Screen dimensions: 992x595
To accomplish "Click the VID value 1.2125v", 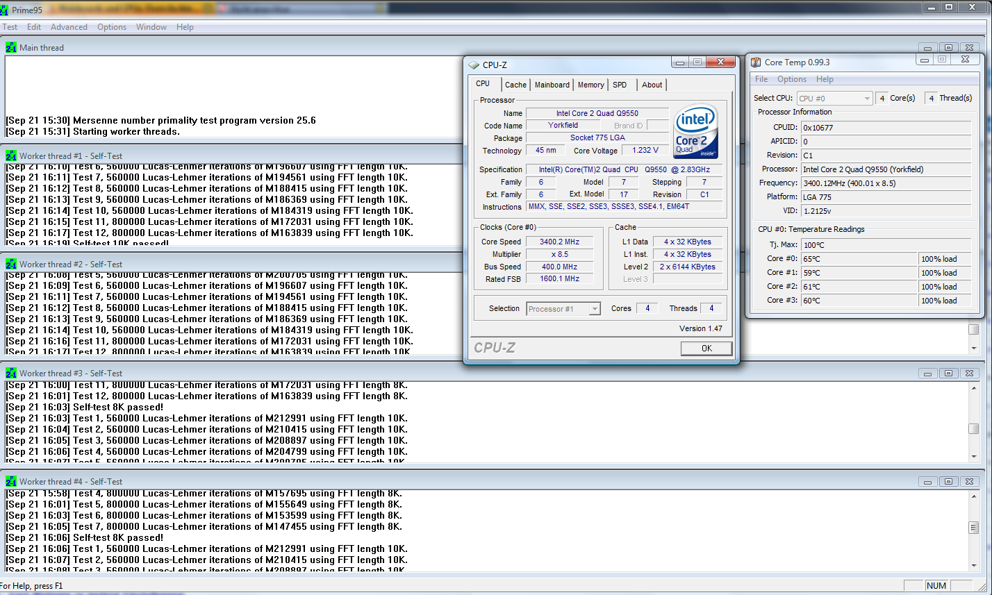I will [x=886, y=210].
